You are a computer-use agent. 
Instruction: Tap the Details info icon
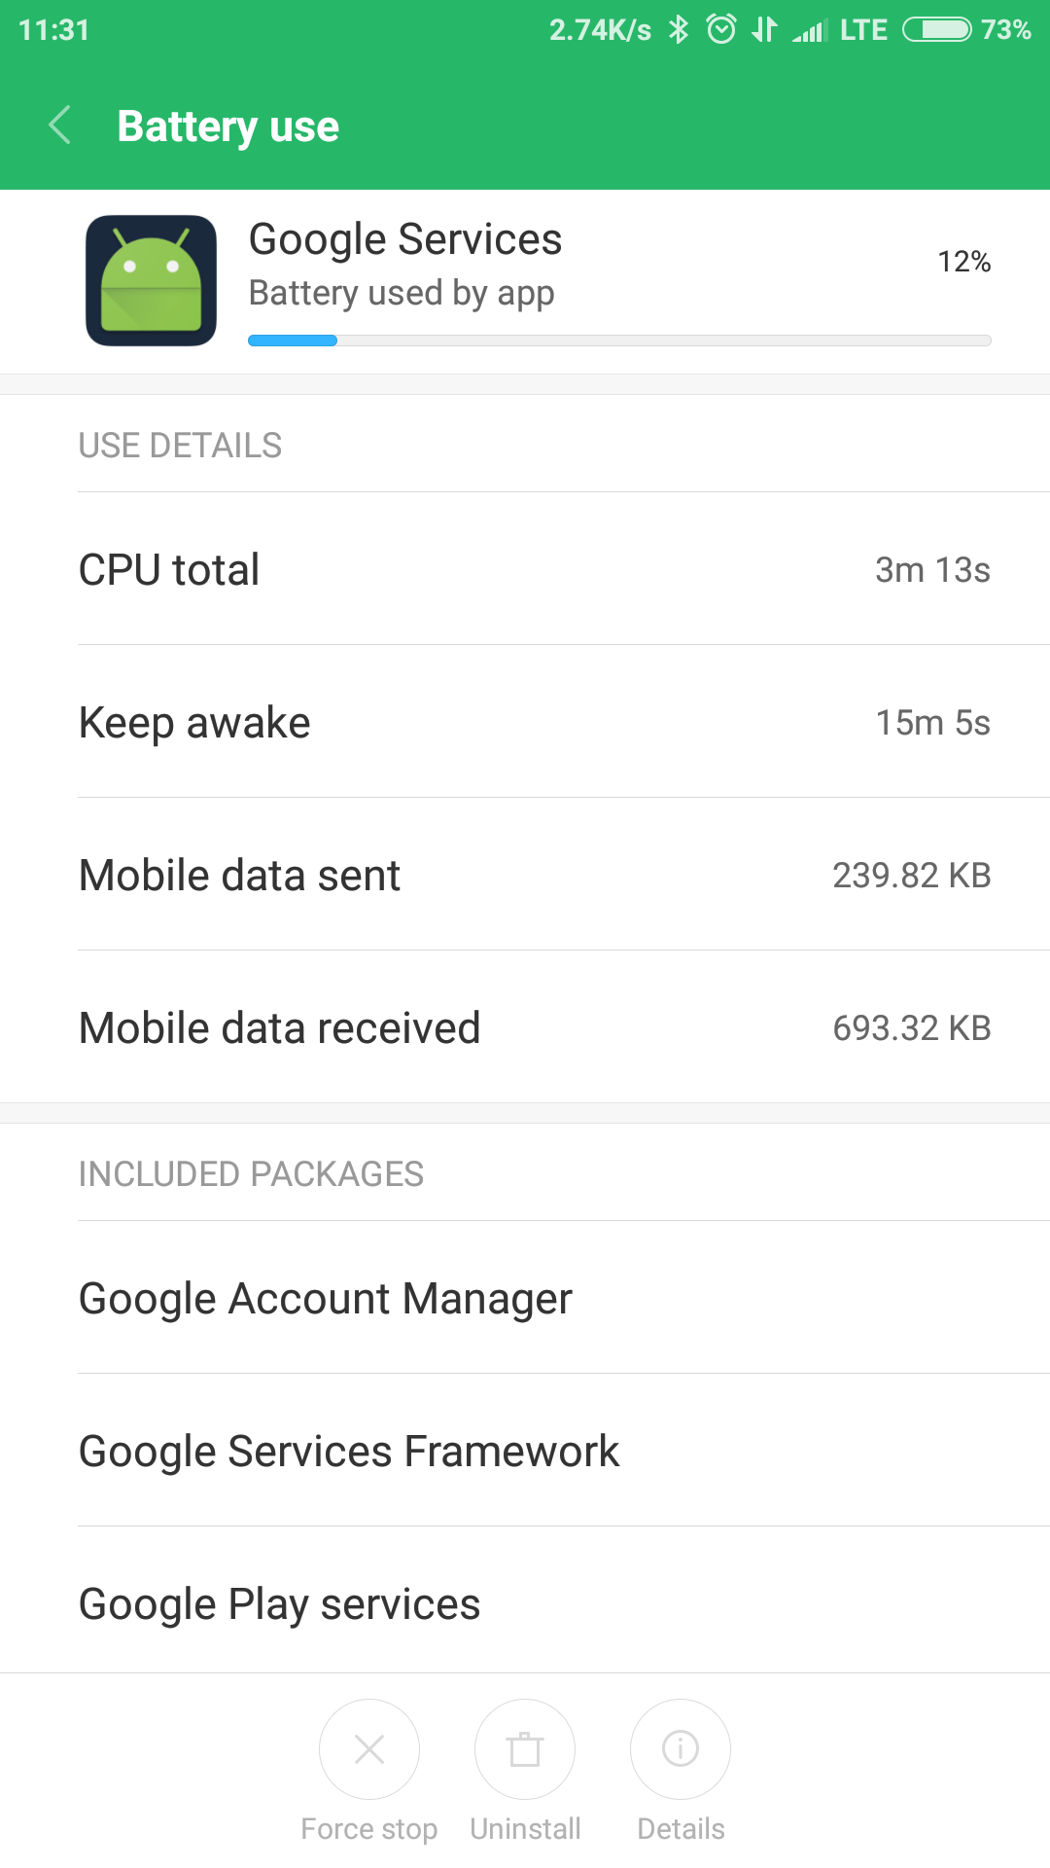point(681,1748)
